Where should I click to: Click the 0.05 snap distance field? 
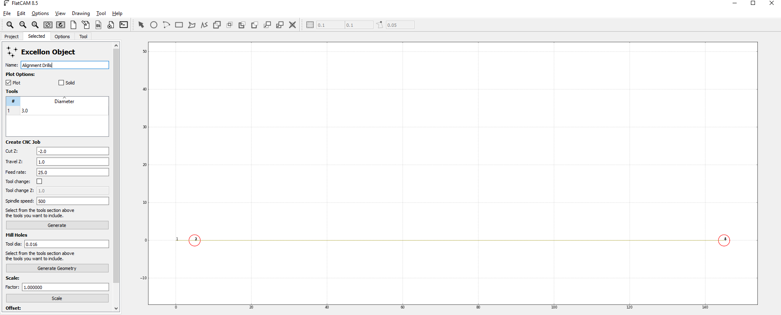tap(400, 25)
